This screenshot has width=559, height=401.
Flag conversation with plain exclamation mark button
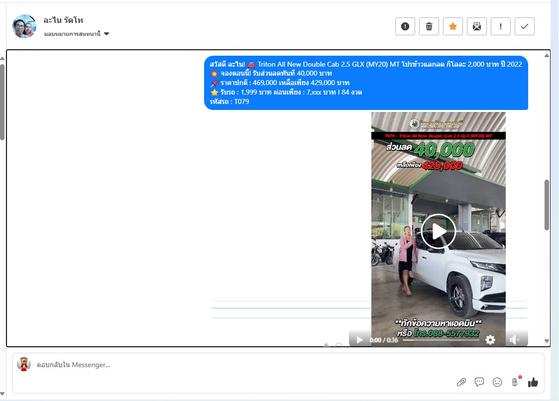click(500, 26)
